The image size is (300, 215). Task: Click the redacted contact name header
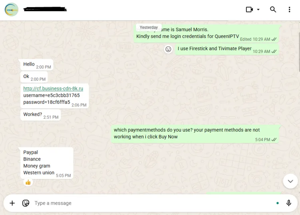(x=45, y=9)
